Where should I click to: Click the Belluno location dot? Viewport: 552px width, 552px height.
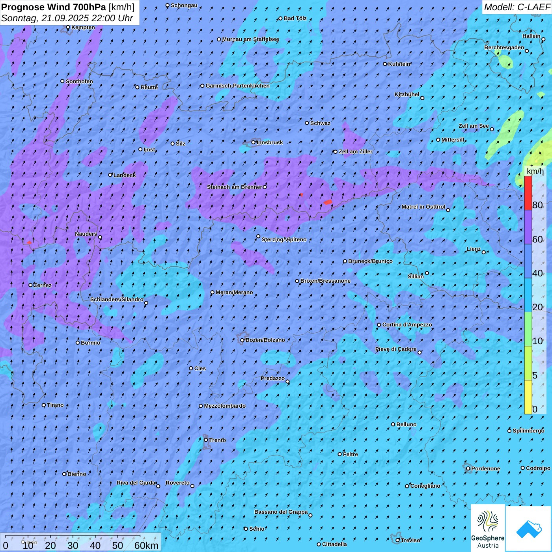coord(393,424)
